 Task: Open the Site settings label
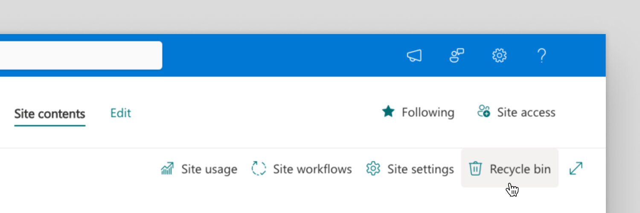click(x=420, y=169)
